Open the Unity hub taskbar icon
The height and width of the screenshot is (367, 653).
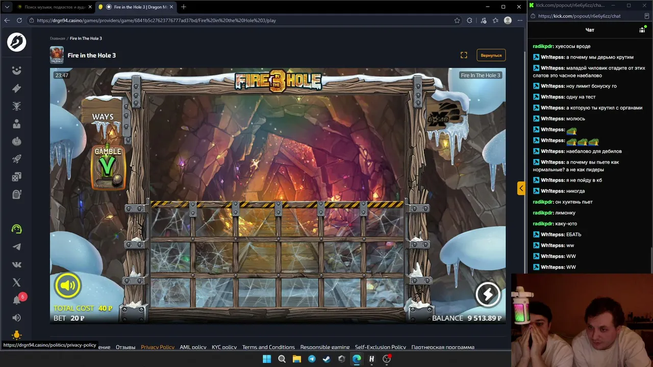point(342,359)
